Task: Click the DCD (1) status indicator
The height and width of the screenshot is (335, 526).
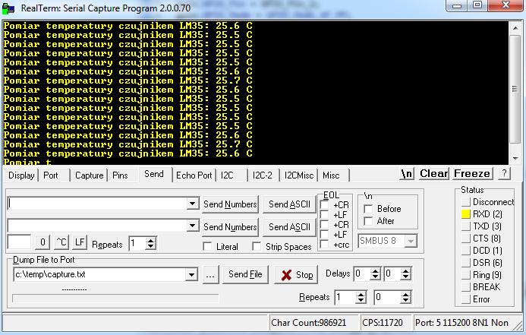Action: 466,251
